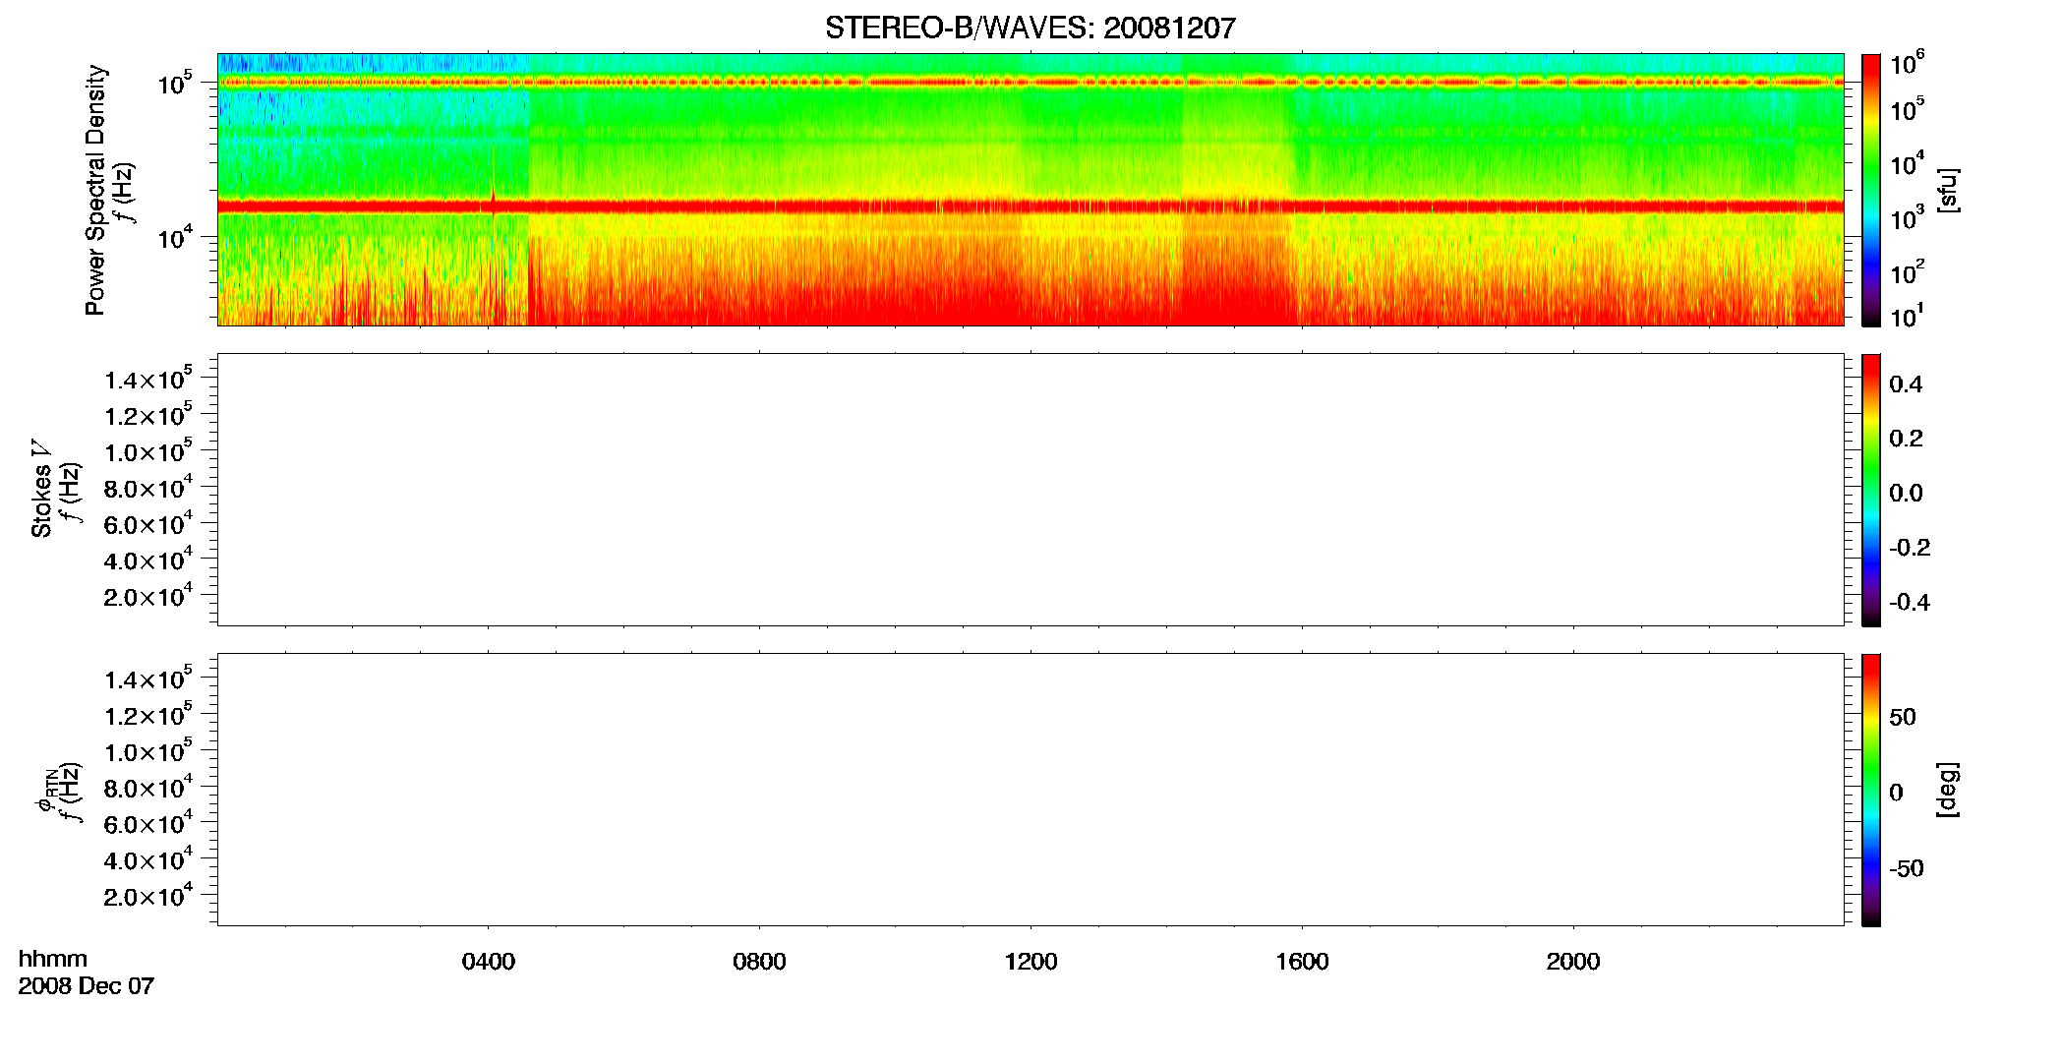2061x1062 pixels.
Task: Click the Stokes V axis label
Action: [x=41, y=489]
